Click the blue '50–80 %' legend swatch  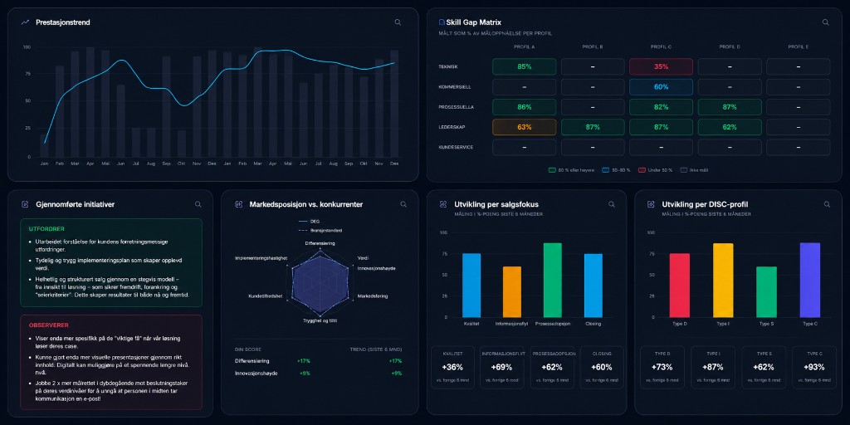(605, 170)
